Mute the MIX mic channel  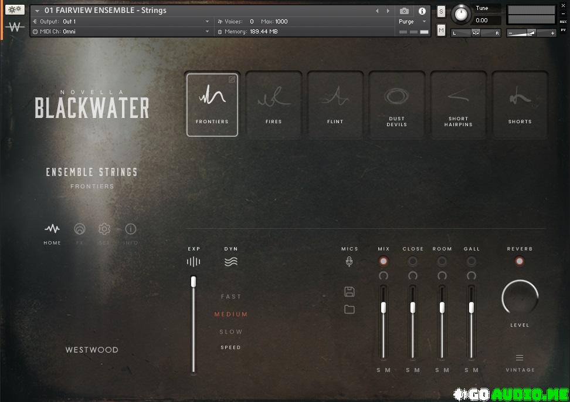pos(388,370)
